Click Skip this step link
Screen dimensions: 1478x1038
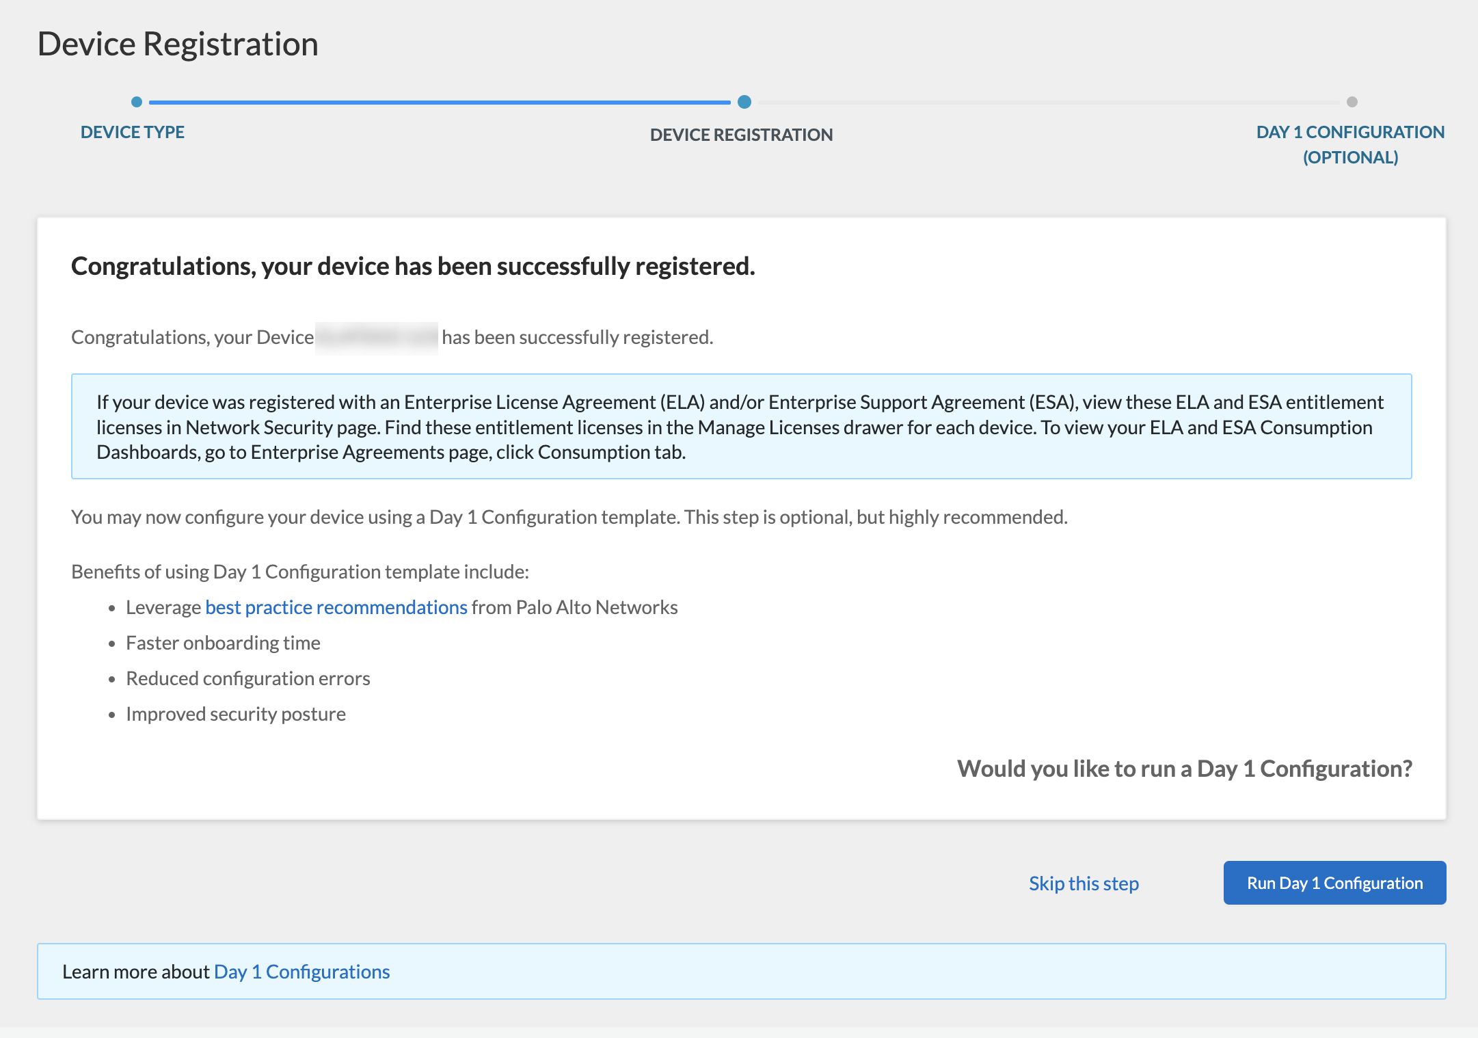click(1084, 883)
